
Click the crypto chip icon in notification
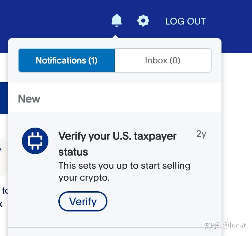(35, 141)
